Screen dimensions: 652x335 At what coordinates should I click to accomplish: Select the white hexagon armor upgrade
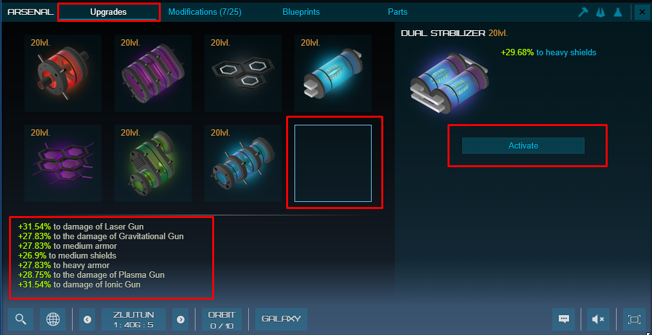click(x=243, y=73)
